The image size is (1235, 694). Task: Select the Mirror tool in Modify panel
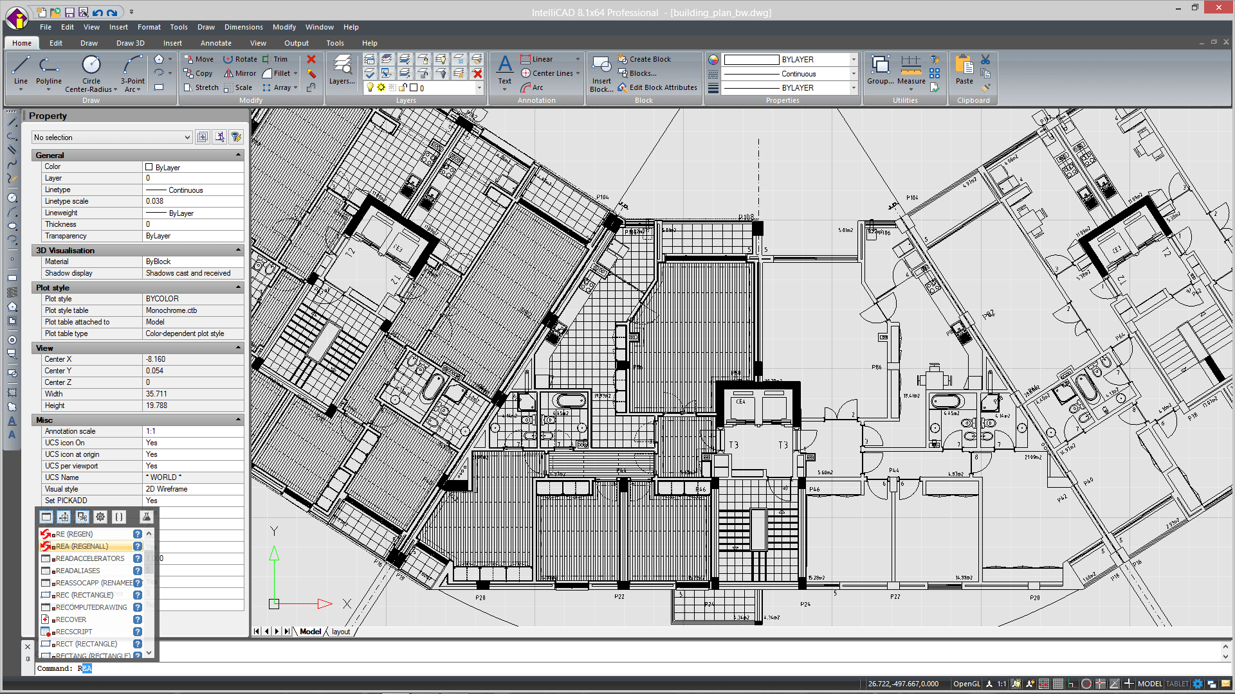click(x=240, y=73)
